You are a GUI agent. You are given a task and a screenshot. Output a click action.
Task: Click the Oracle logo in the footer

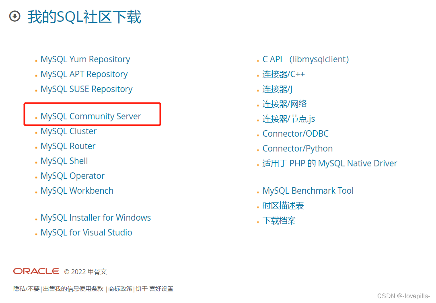tap(36, 271)
